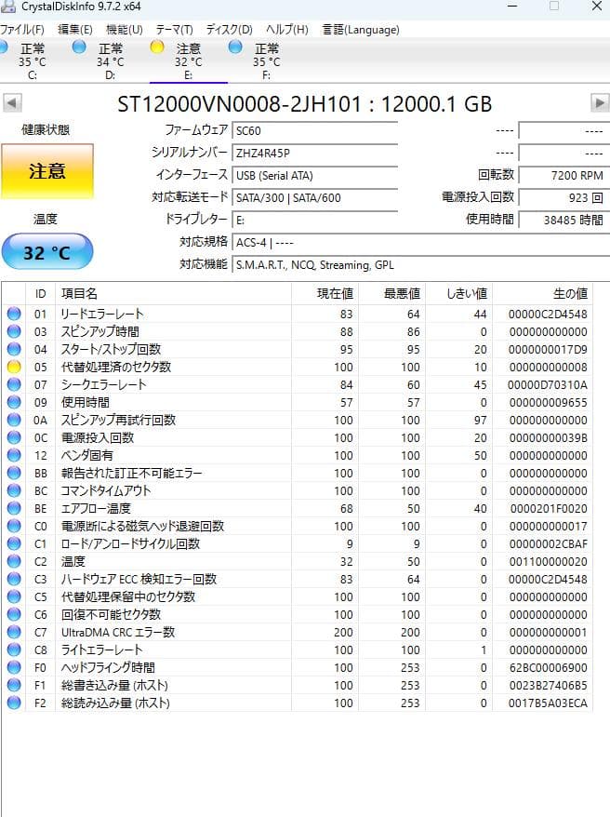610x817 pixels.
Task: Open the テーマ(T) menu
Action: (175, 30)
